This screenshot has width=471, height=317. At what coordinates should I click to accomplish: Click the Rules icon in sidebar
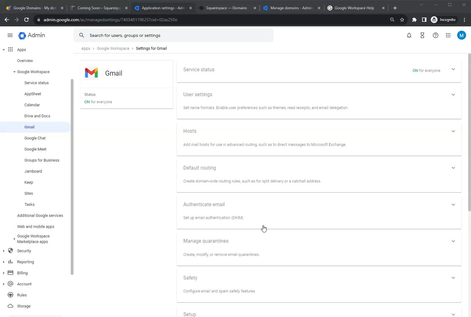pos(10,295)
